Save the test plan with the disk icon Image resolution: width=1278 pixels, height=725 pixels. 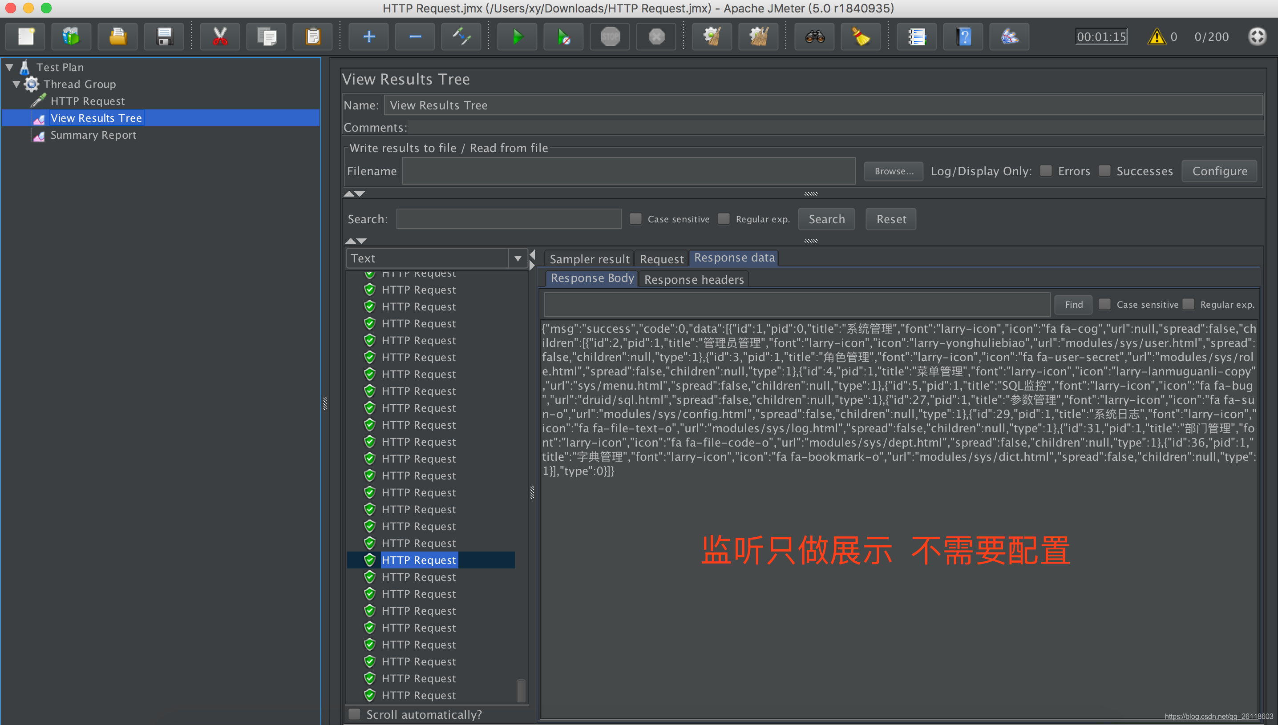pyautogui.click(x=164, y=36)
